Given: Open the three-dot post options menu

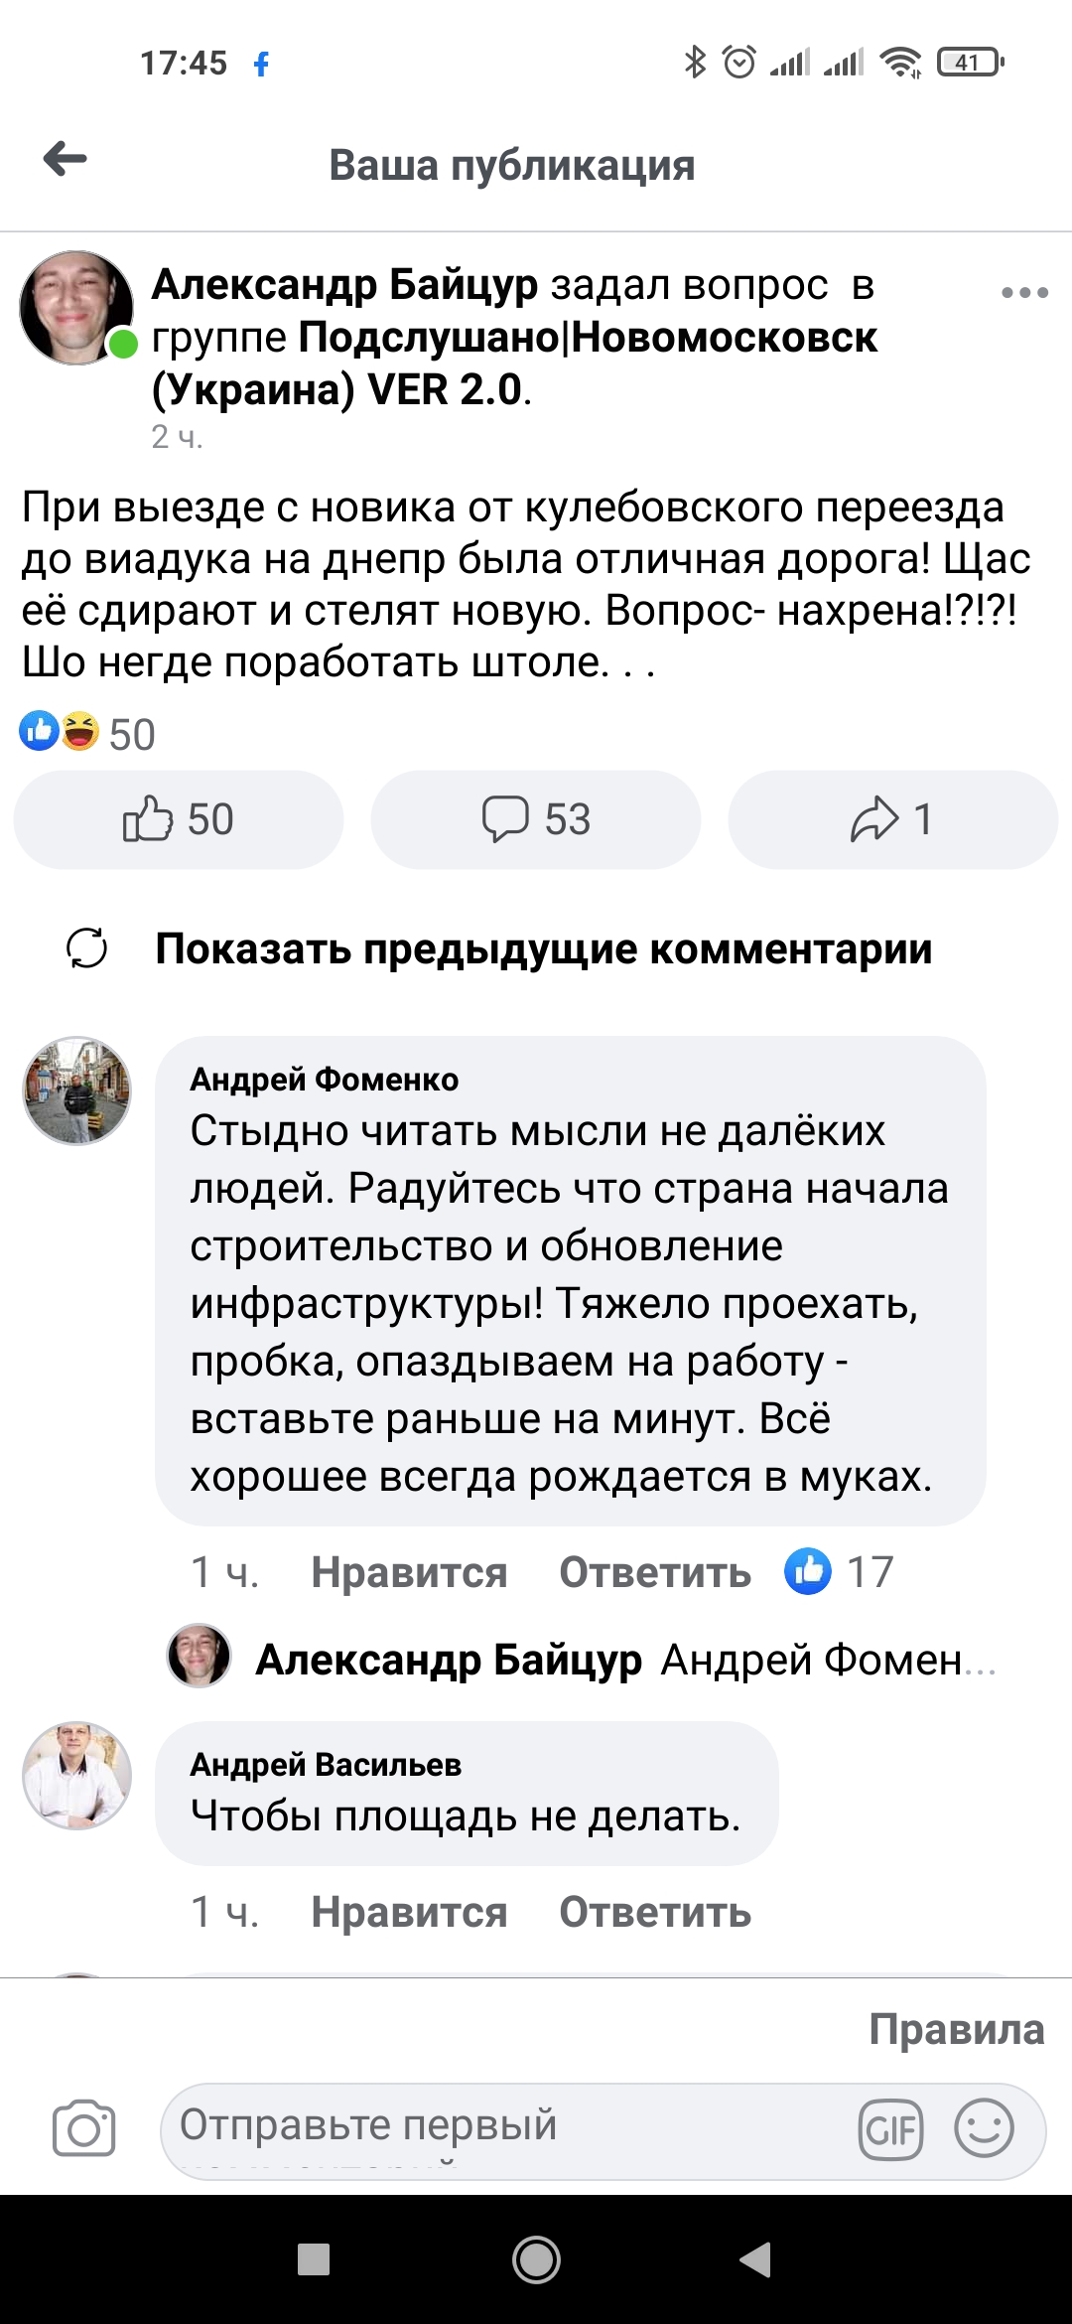Looking at the screenshot, I should pyautogui.click(x=1024, y=293).
